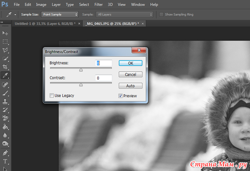Open the Layer menu
The image size is (250, 171).
(x=56, y=4)
